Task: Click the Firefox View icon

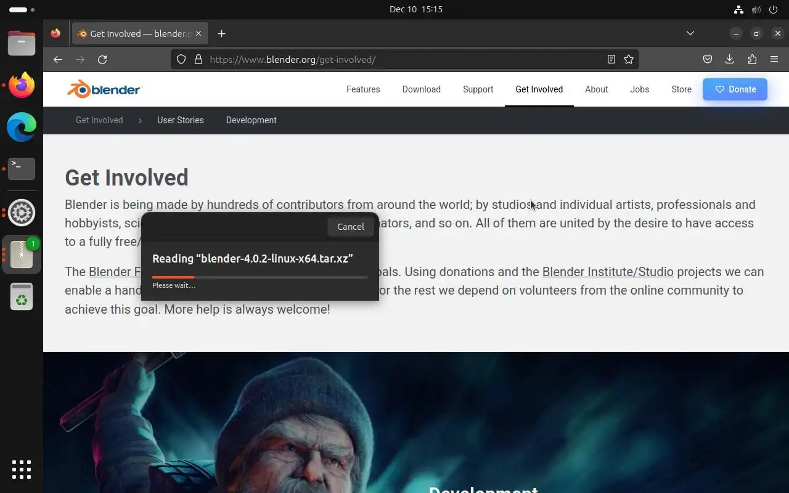Action: (x=55, y=33)
